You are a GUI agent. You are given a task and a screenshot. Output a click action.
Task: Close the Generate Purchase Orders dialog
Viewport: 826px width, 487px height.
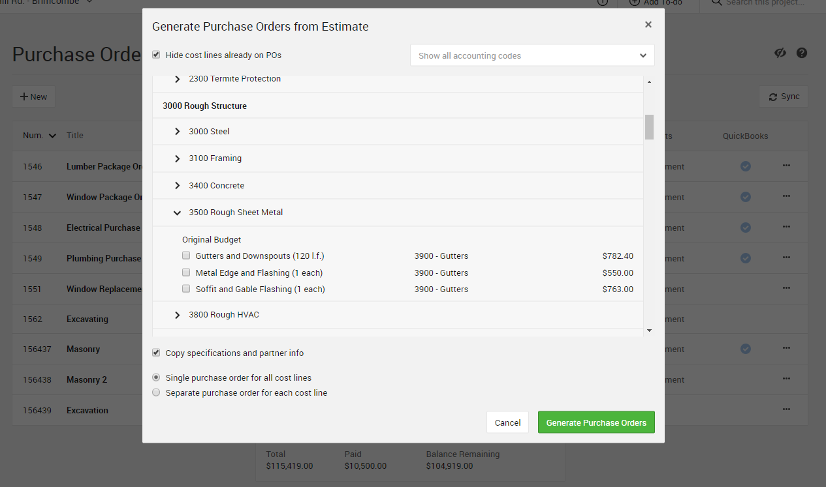pos(648,25)
